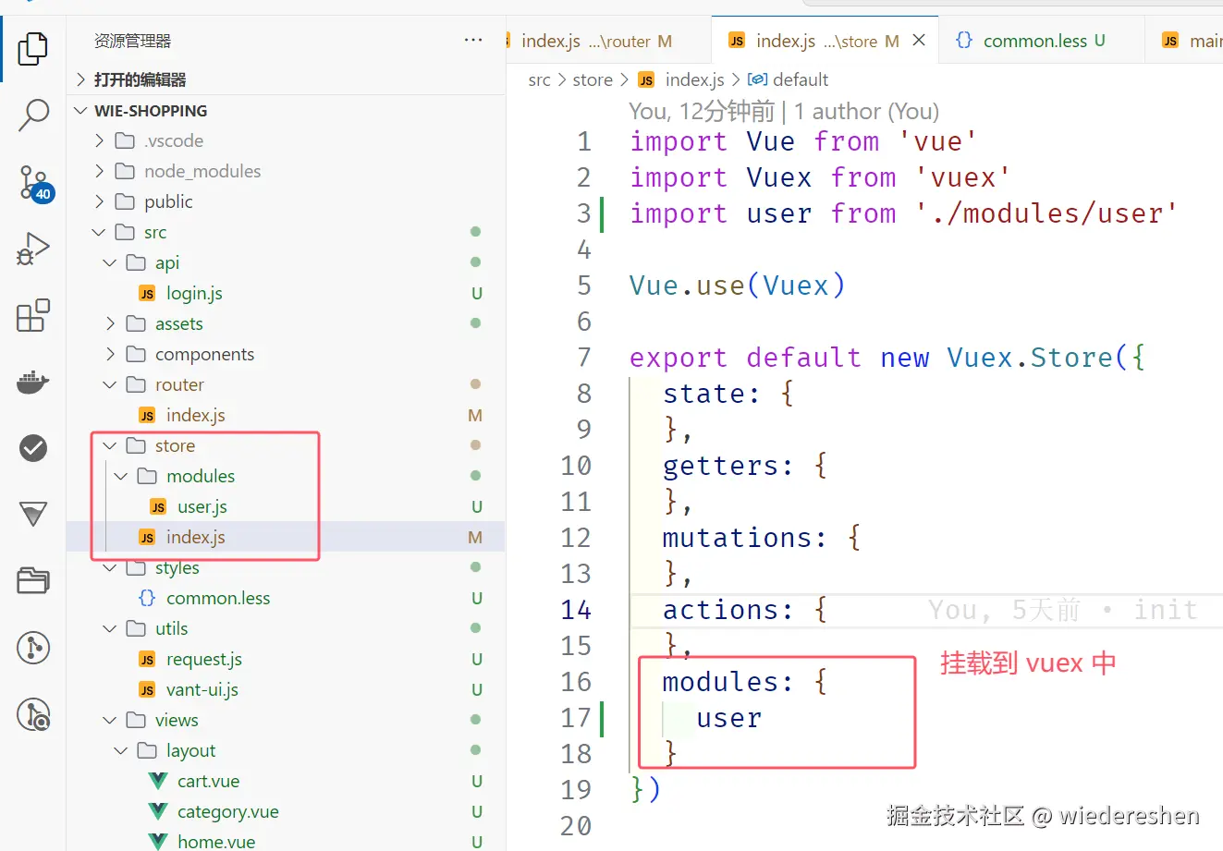Click the 'user' module entry on line 17
Image resolution: width=1223 pixels, height=851 pixels.
[x=729, y=718]
